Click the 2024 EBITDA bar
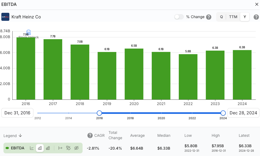The image size is (260, 156). pyautogui.click(x=242, y=75)
